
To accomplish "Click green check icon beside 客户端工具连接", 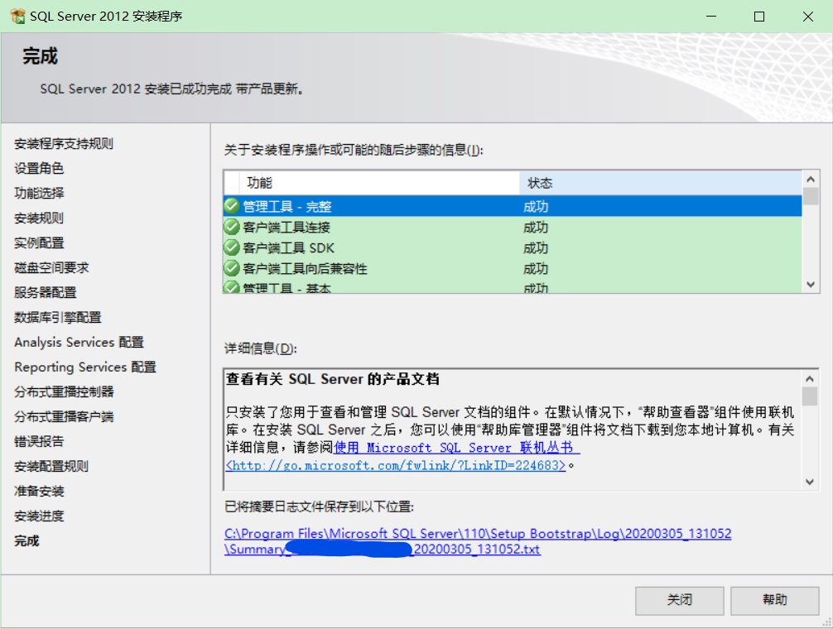I will (x=232, y=227).
